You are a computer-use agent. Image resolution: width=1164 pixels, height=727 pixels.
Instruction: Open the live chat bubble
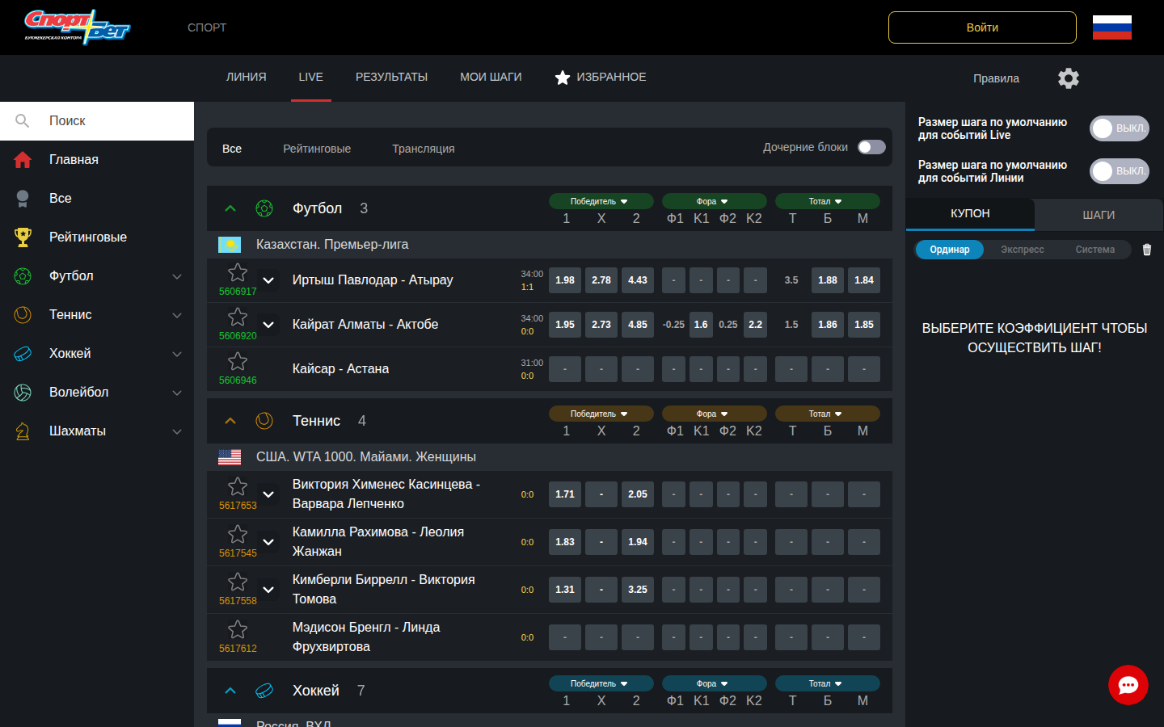tap(1128, 685)
